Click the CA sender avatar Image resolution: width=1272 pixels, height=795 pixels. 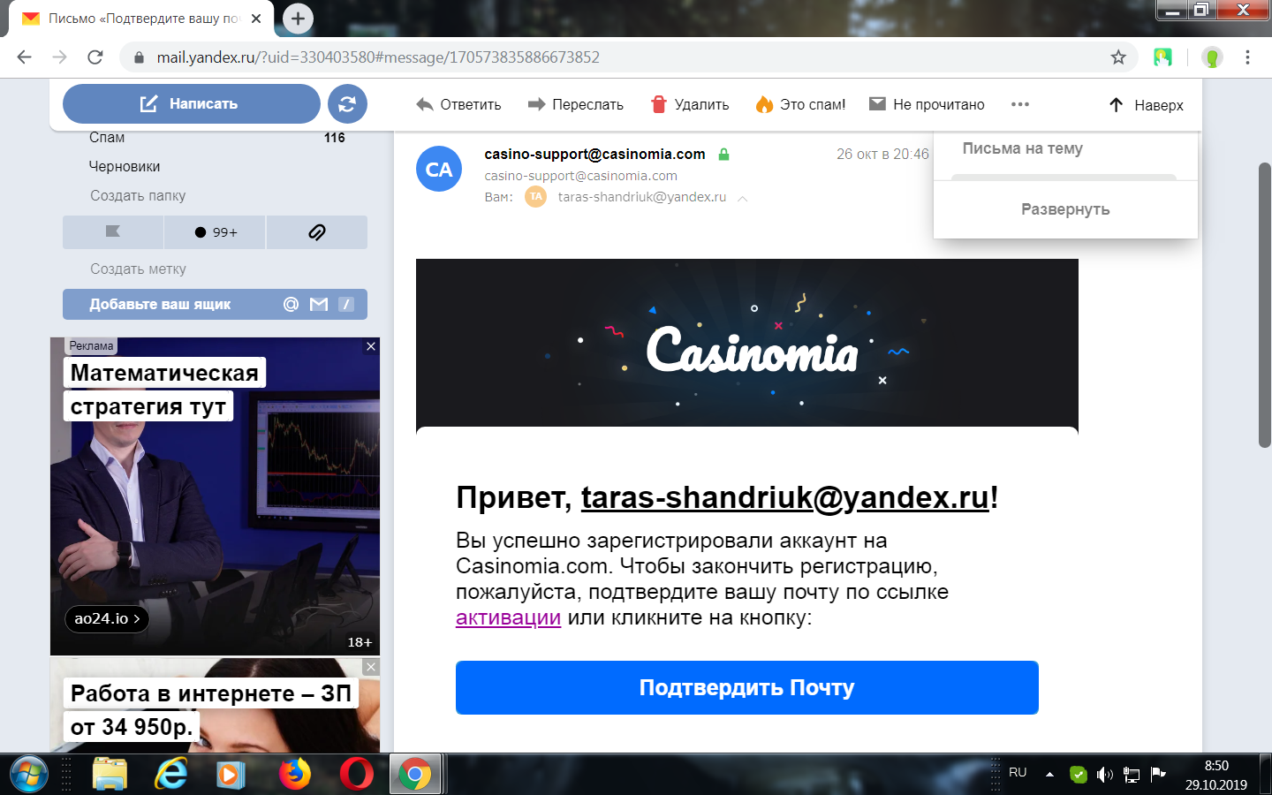pyautogui.click(x=439, y=169)
